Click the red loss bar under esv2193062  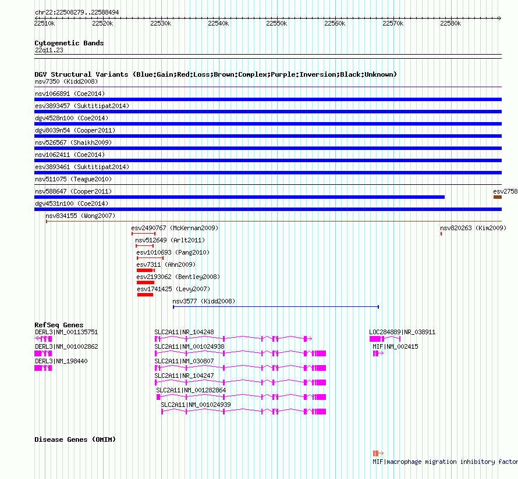tap(146, 283)
